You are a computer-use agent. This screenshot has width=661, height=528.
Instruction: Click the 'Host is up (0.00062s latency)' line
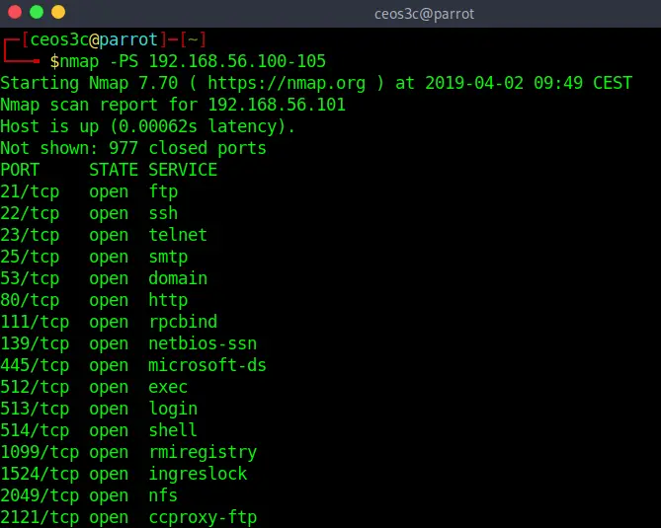(x=147, y=126)
